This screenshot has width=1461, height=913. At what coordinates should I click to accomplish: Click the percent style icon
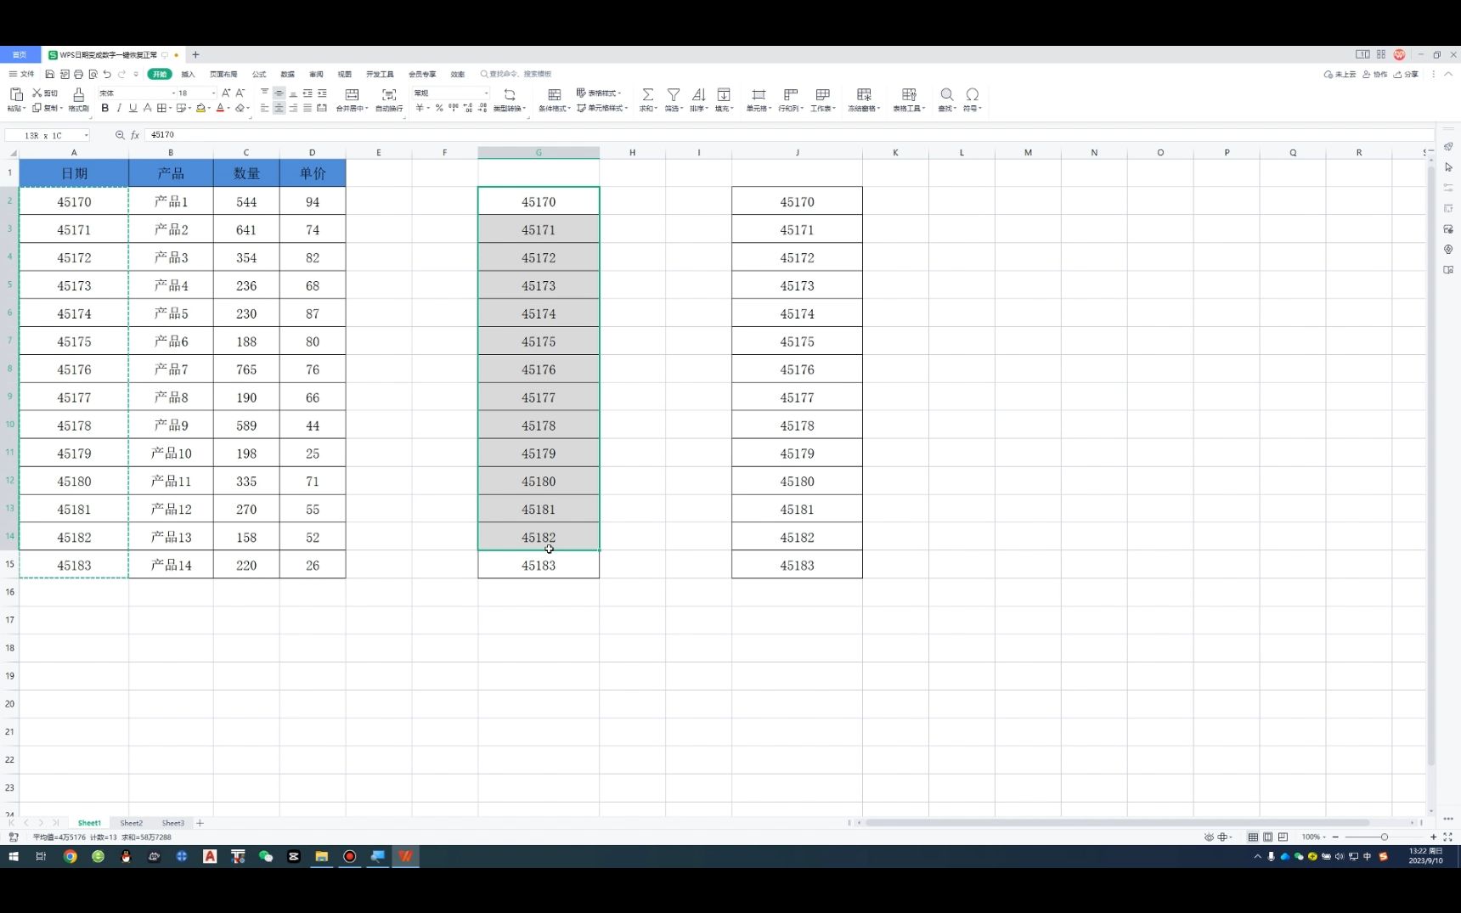coord(439,108)
